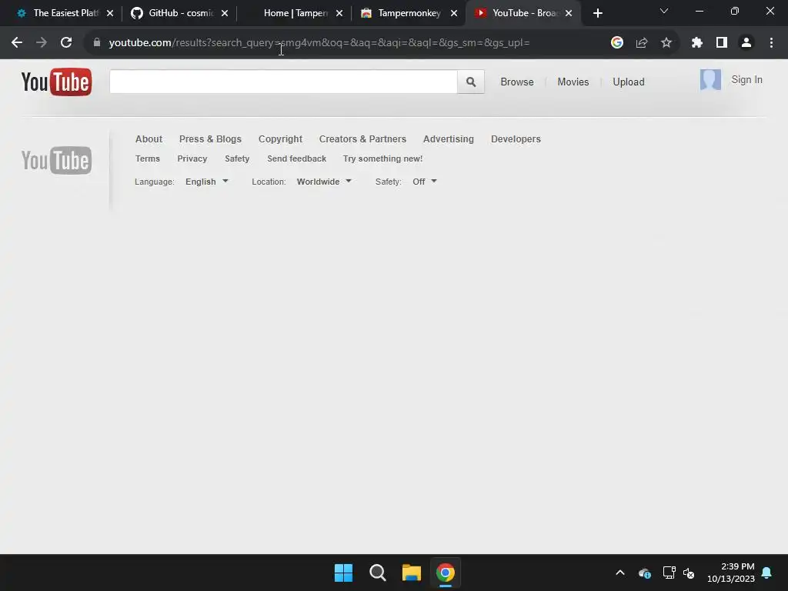
Task: Click the YouTube logo in the header
Action: tap(56, 82)
